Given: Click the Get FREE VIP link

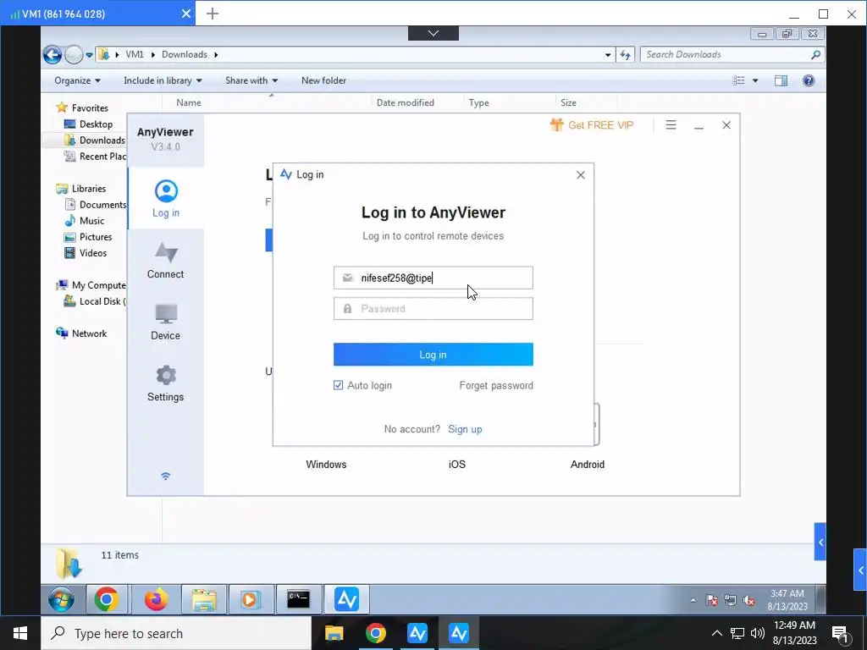Looking at the screenshot, I should click(x=600, y=125).
